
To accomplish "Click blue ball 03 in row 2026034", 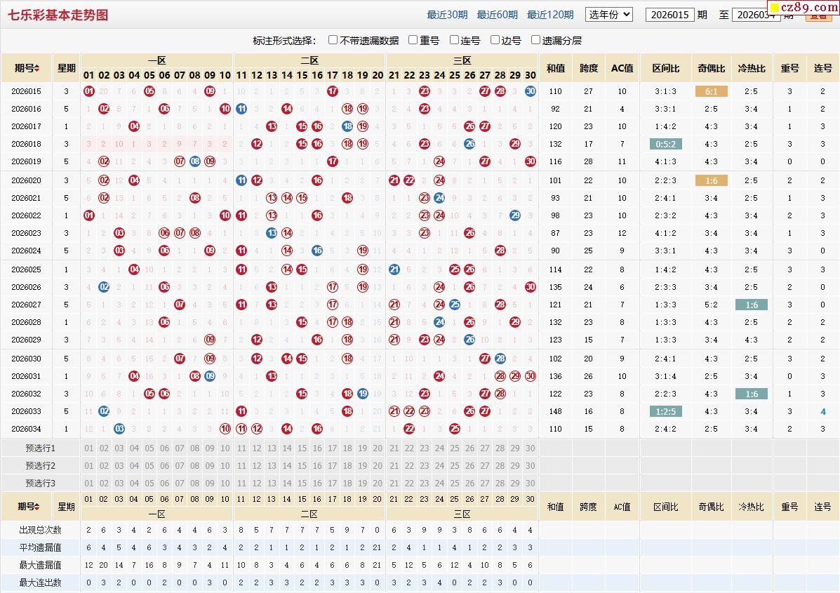I will [119, 429].
